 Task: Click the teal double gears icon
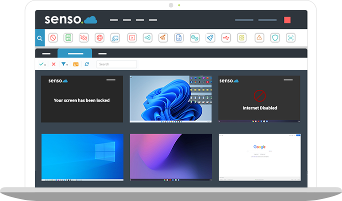pyautogui.click(x=195, y=37)
